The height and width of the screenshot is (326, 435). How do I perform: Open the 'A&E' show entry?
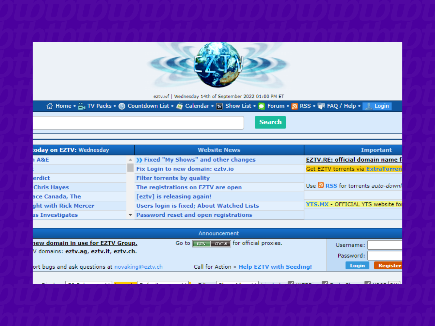coord(43,160)
